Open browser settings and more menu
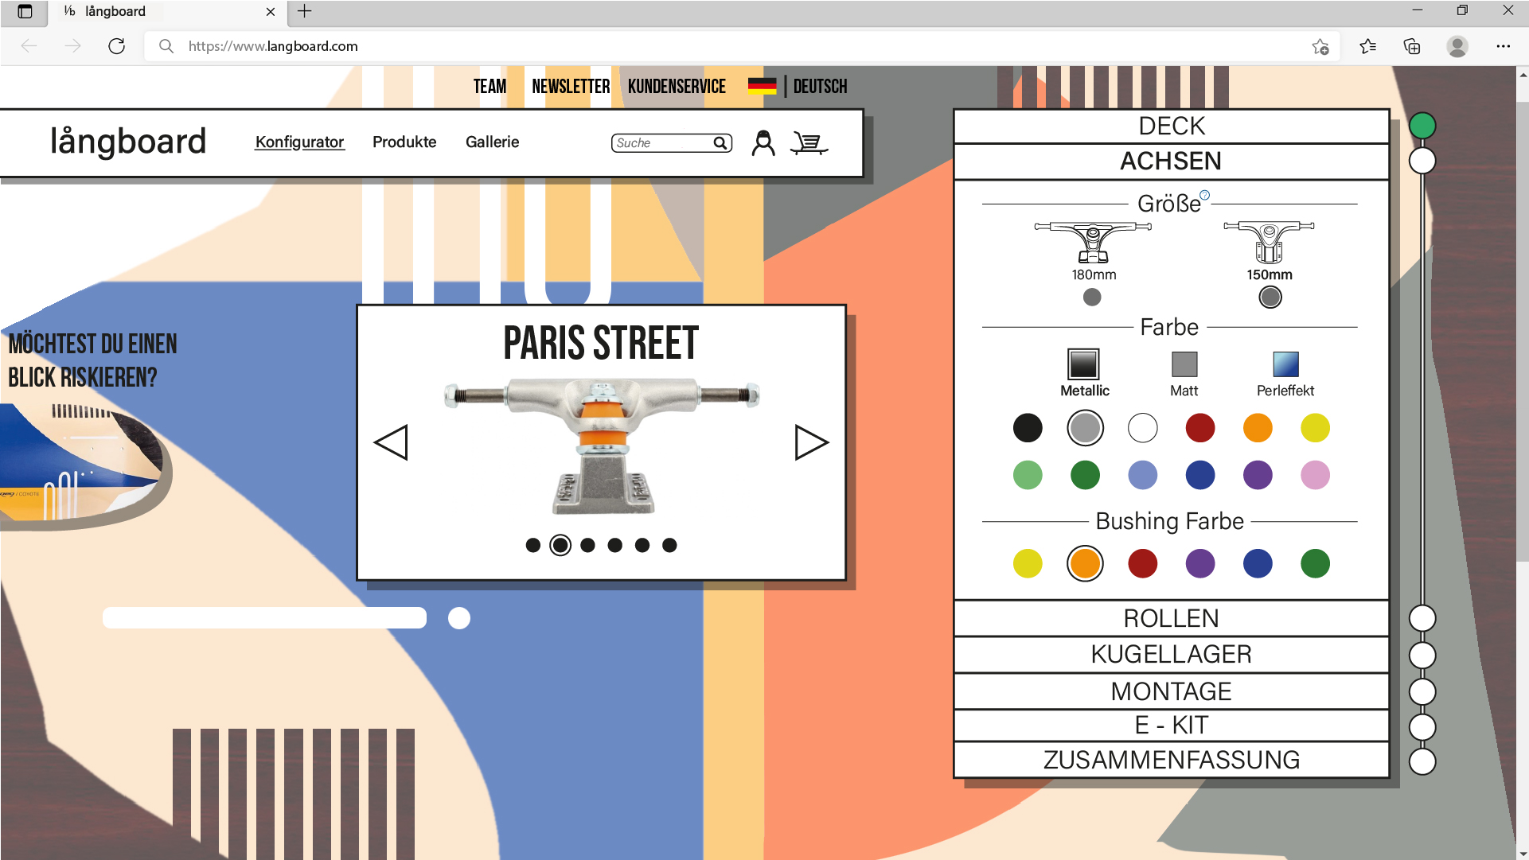1529x860 pixels. (1503, 46)
